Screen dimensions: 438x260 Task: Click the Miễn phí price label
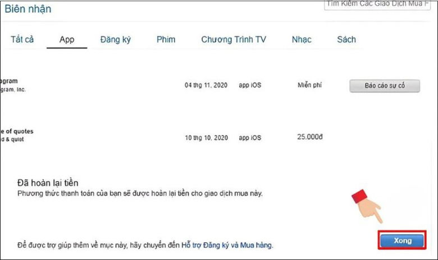310,86
